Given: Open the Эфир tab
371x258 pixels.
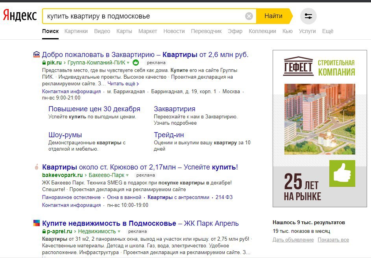Looking at the screenshot, I should 235,31.
